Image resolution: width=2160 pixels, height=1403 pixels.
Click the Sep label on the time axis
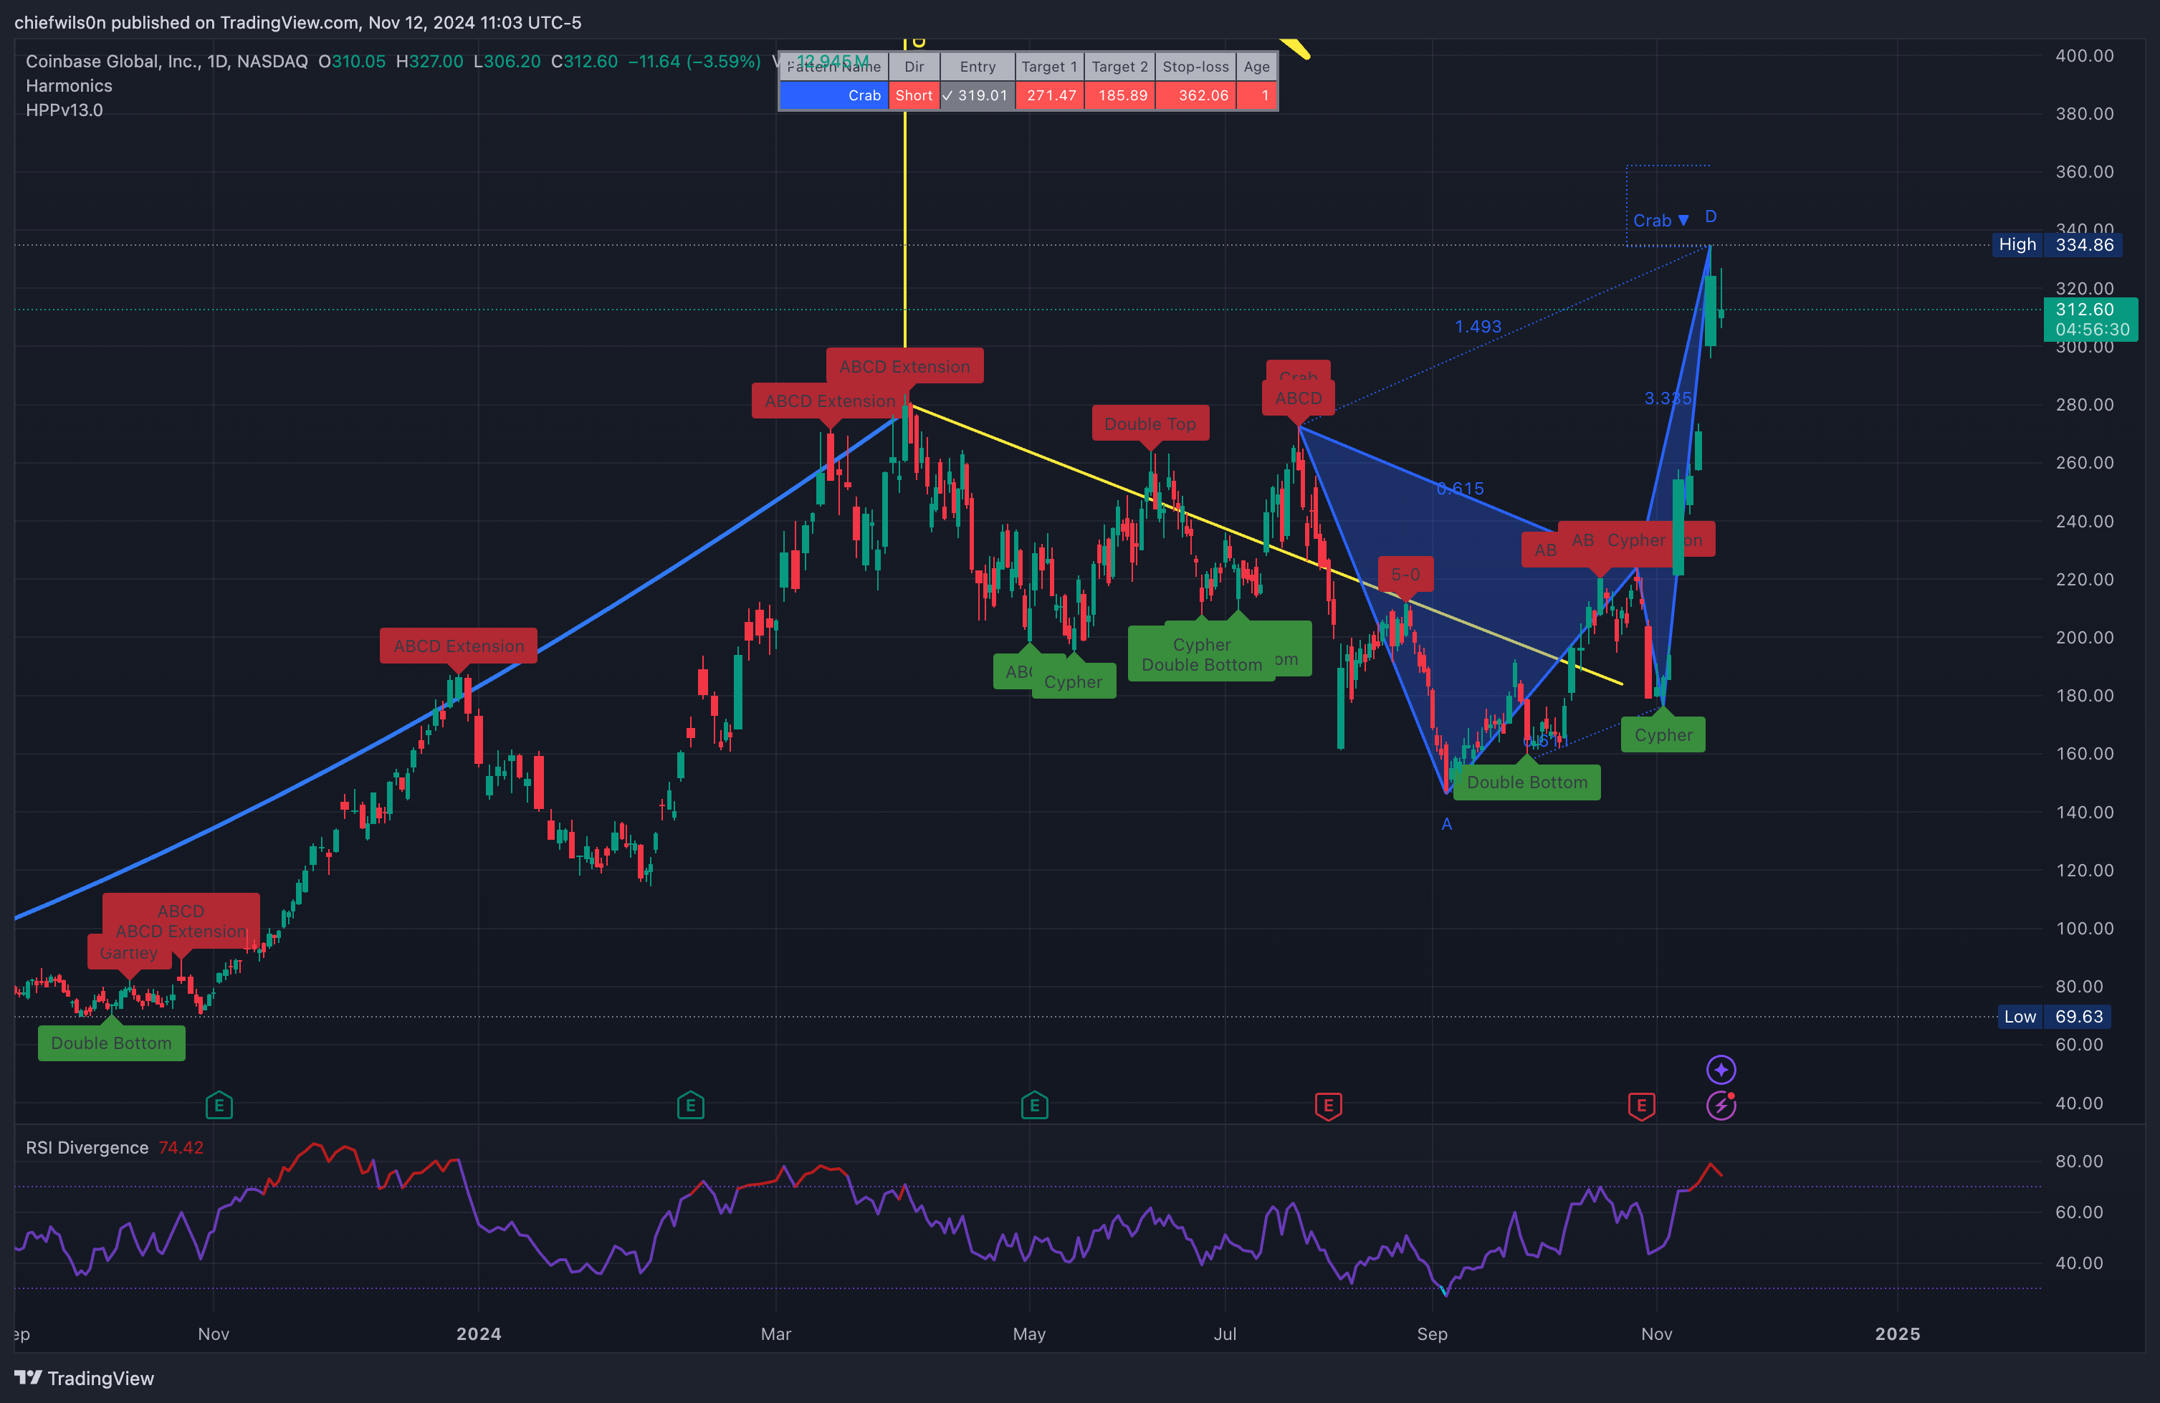pos(1432,1333)
